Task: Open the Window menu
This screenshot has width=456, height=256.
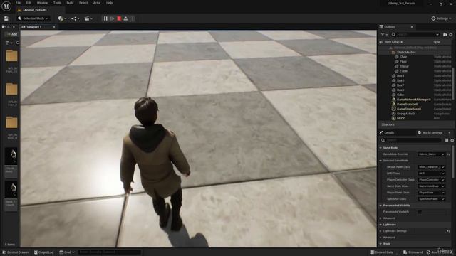Action: pos(42,3)
